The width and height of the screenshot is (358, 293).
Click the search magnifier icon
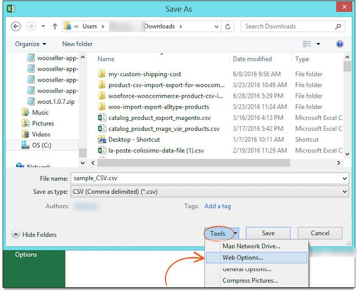point(338,26)
